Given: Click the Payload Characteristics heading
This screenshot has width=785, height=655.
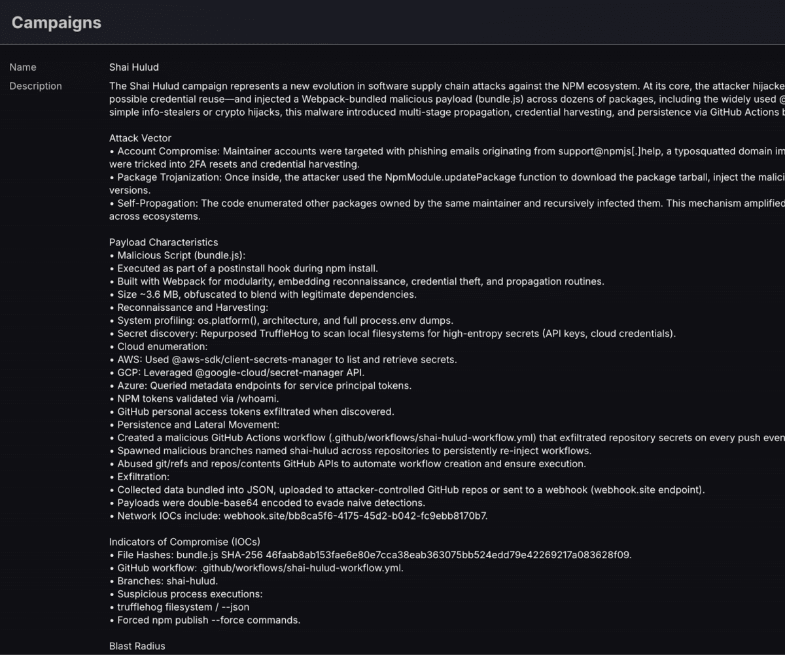Looking at the screenshot, I should tap(164, 242).
